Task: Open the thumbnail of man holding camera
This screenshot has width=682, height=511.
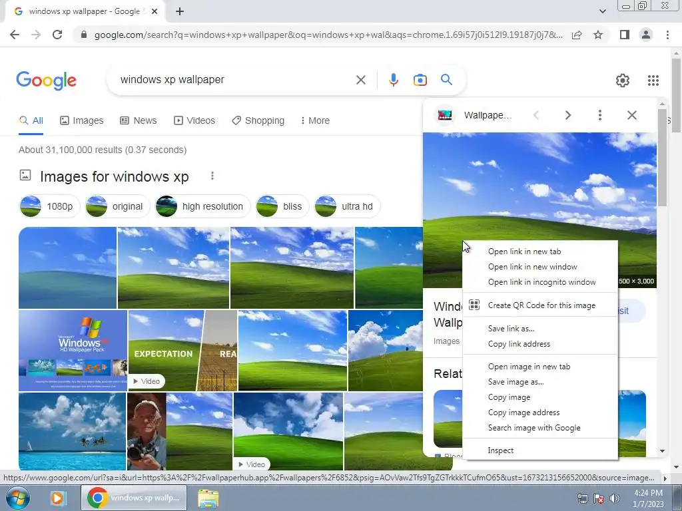Action: [x=180, y=431]
